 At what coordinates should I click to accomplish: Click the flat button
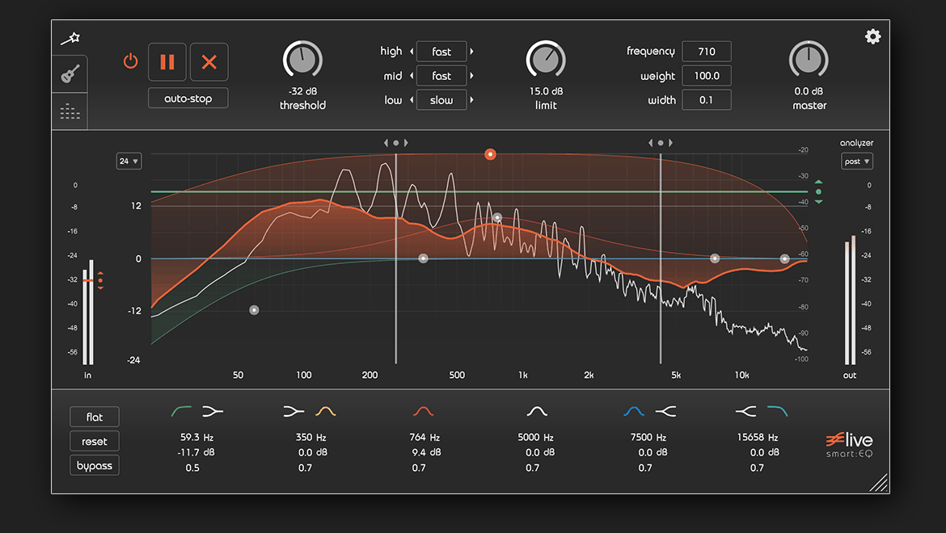[x=95, y=417]
